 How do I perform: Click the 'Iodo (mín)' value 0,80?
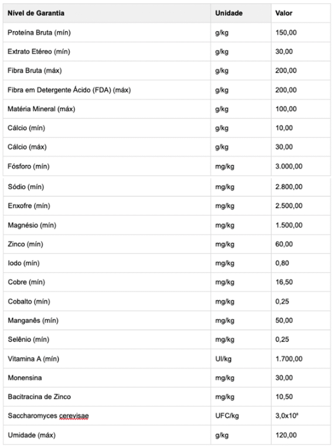click(x=282, y=263)
